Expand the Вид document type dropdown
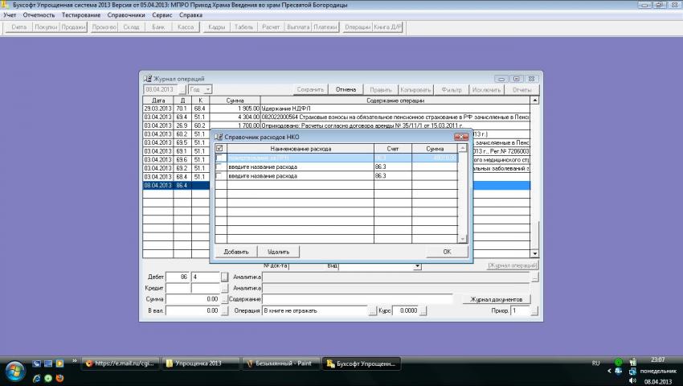The width and height of the screenshot is (683, 386). (417, 265)
